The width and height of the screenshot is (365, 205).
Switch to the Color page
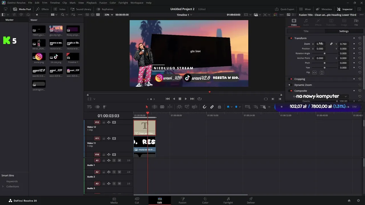pos(205,200)
